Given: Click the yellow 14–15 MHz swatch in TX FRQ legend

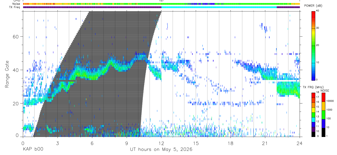Looking at the screenshot, I should point(313,110).
